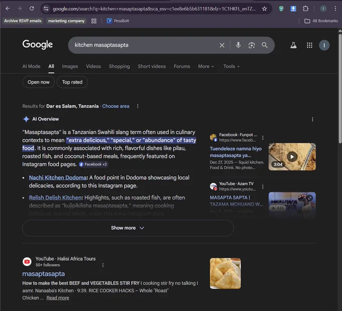Open location options three-dot menu
Image resolution: width=342 pixels, height=311 pixels.
pyautogui.click(x=138, y=106)
